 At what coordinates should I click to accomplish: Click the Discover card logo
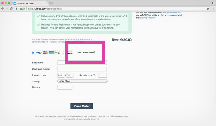57,52
